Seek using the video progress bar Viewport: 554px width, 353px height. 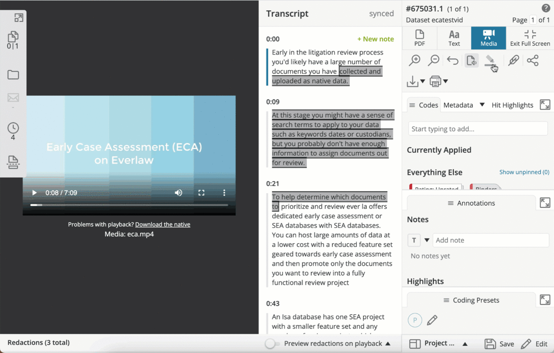(x=129, y=205)
